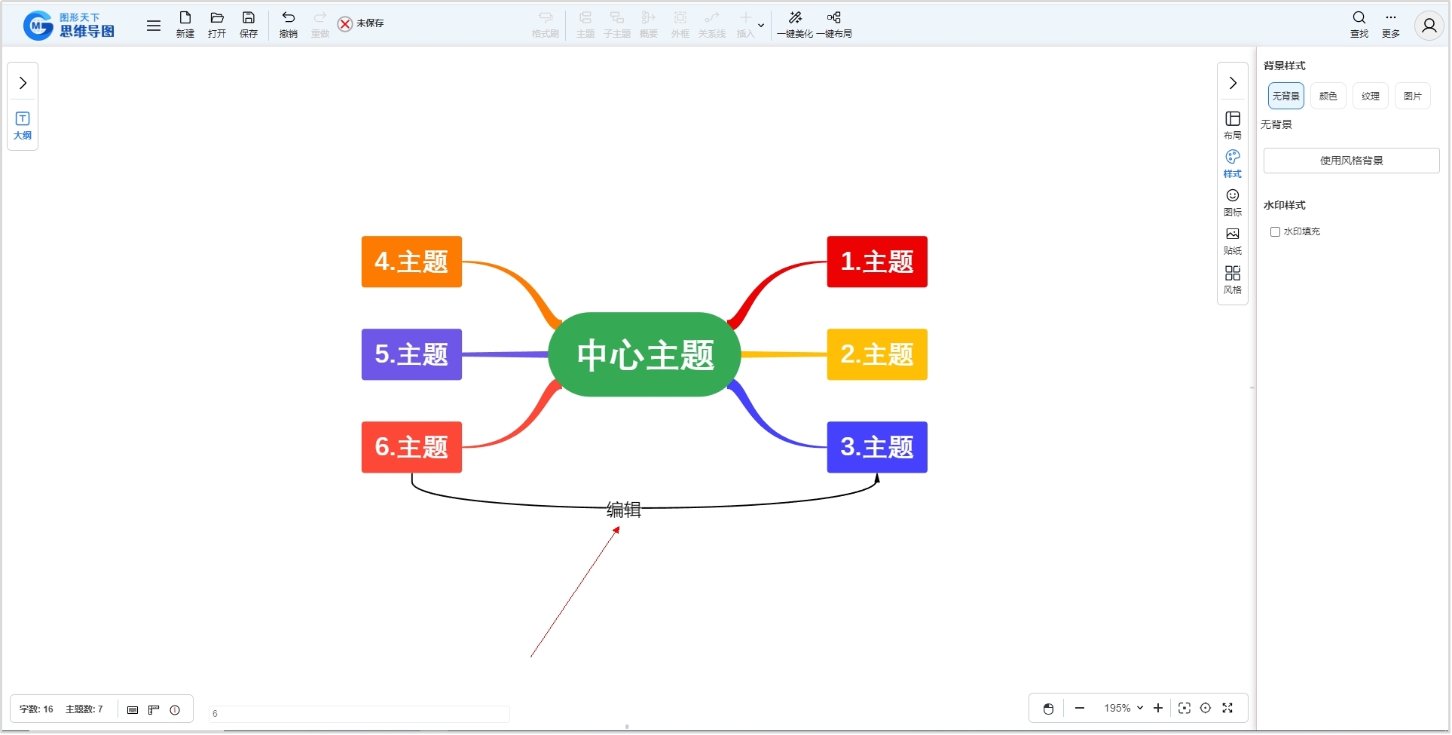This screenshot has height=735, width=1452.
Task: Select the purple 5.主题 node
Action: [x=411, y=354]
